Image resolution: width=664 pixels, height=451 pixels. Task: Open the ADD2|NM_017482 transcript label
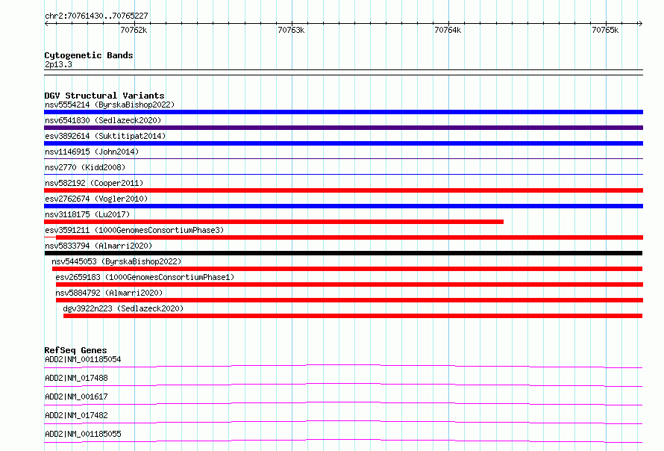coord(76,415)
